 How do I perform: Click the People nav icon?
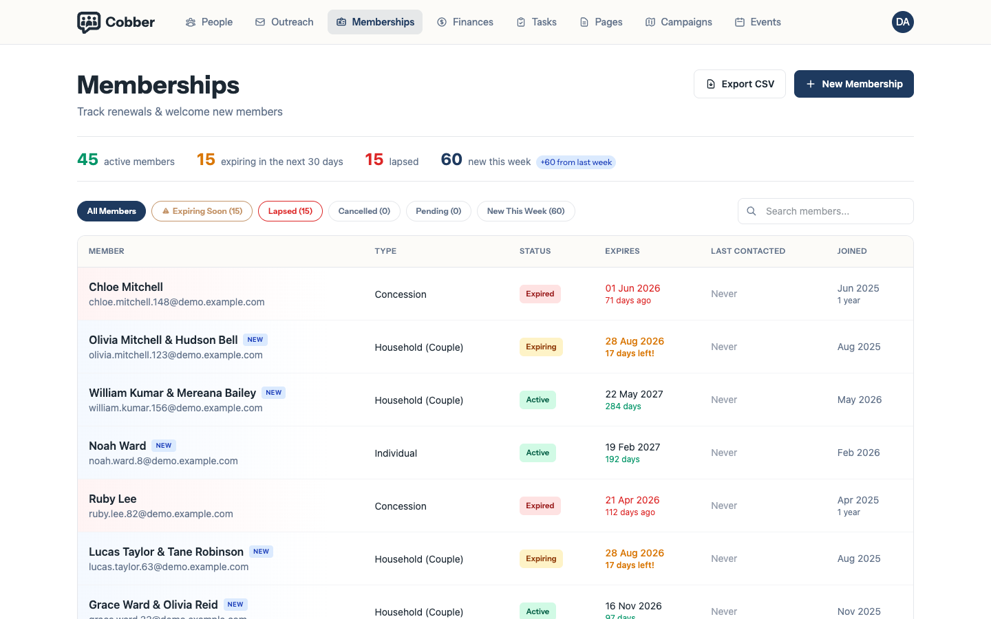191,22
